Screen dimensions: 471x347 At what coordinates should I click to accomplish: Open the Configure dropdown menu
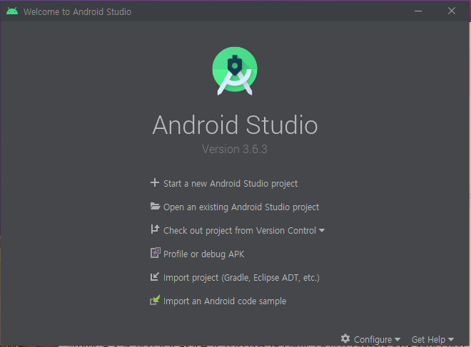coord(373,339)
